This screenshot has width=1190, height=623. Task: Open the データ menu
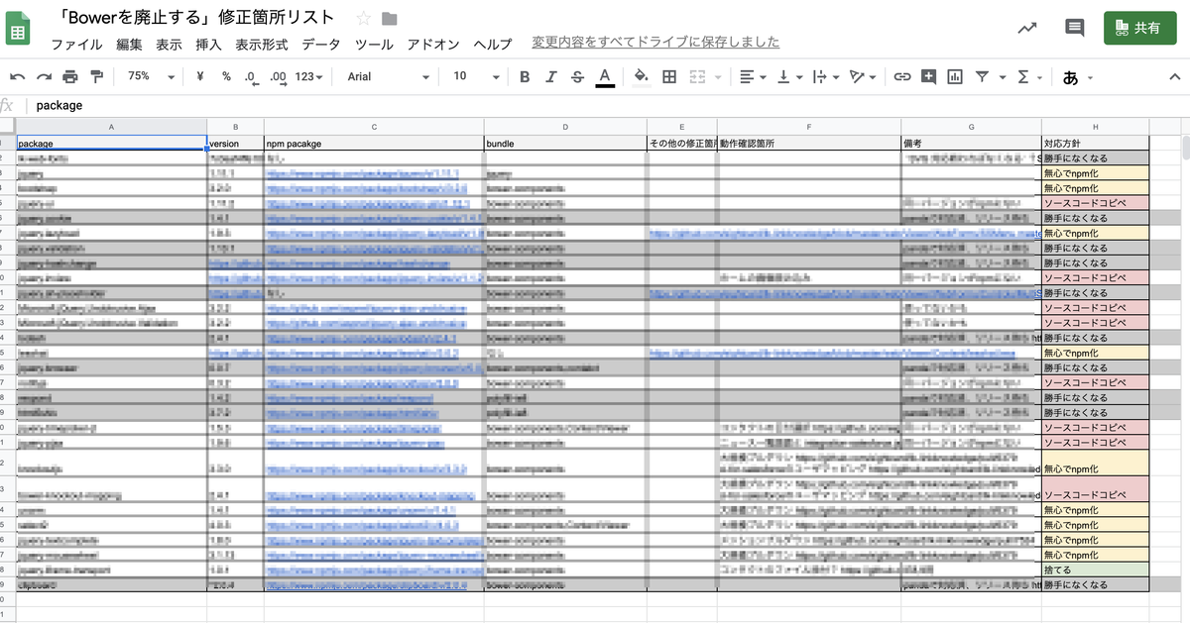tap(320, 44)
